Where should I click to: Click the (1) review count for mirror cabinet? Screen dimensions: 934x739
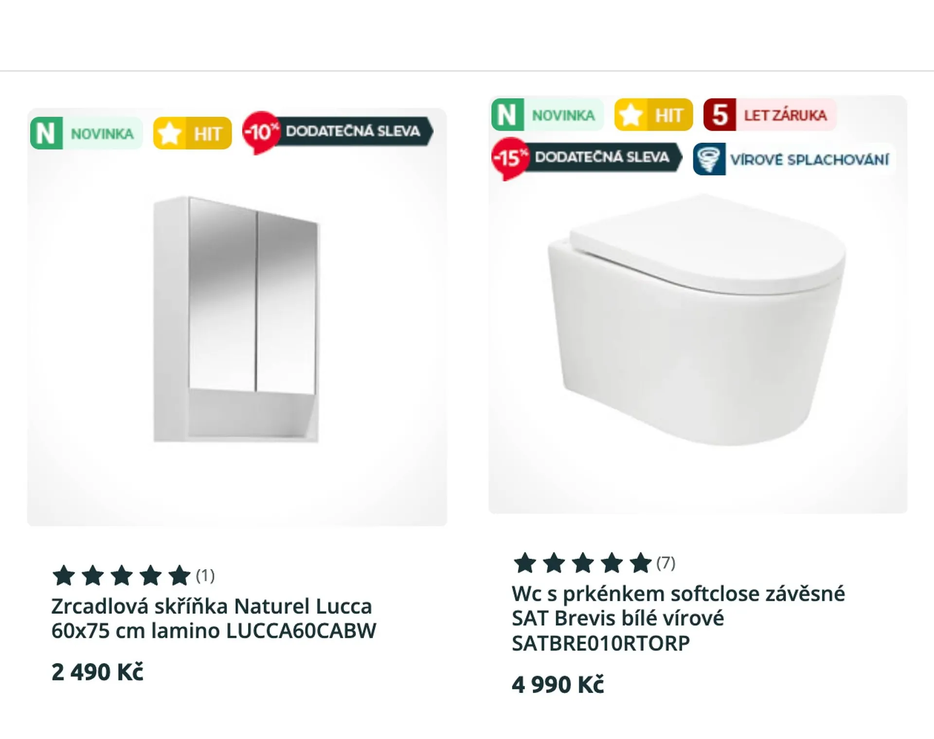coord(205,576)
